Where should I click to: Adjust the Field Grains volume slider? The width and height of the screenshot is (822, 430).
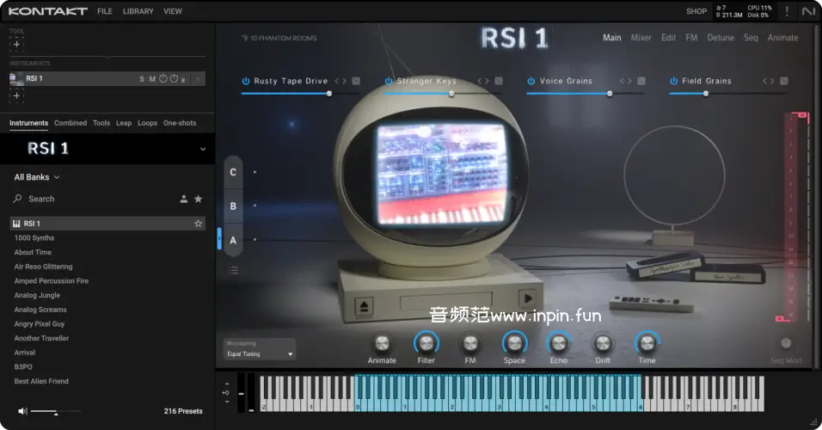pos(727,94)
